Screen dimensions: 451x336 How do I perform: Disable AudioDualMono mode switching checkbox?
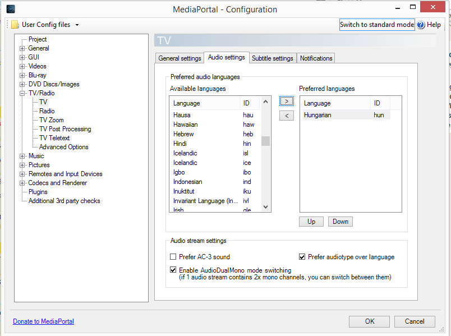click(x=173, y=270)
